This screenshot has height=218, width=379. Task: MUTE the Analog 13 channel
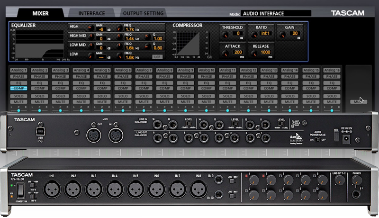tap(269, 102)
